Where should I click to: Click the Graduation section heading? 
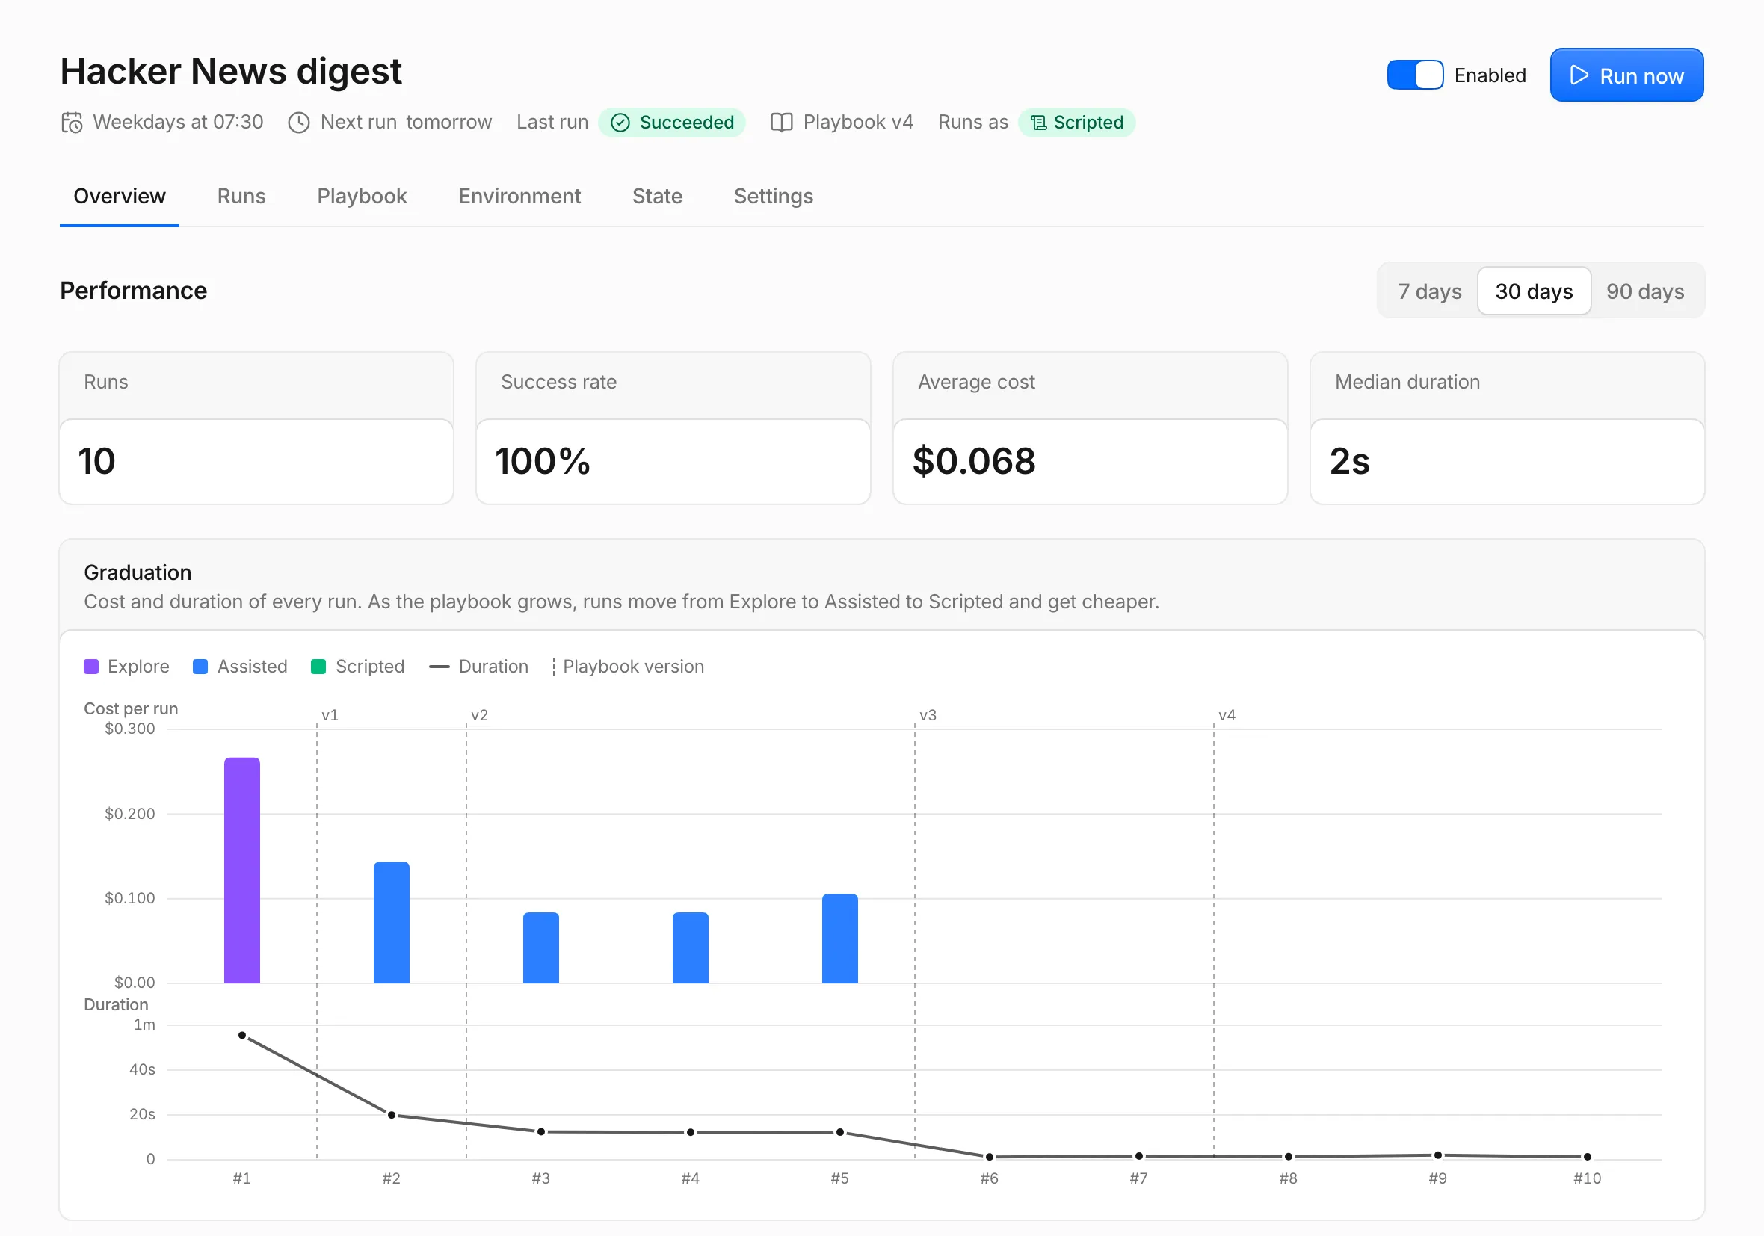(138, 572)
